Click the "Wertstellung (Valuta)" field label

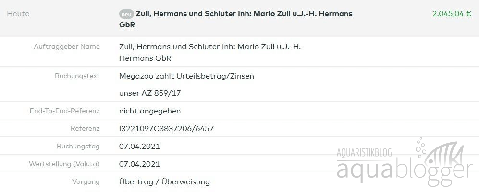tap(64, 164)
